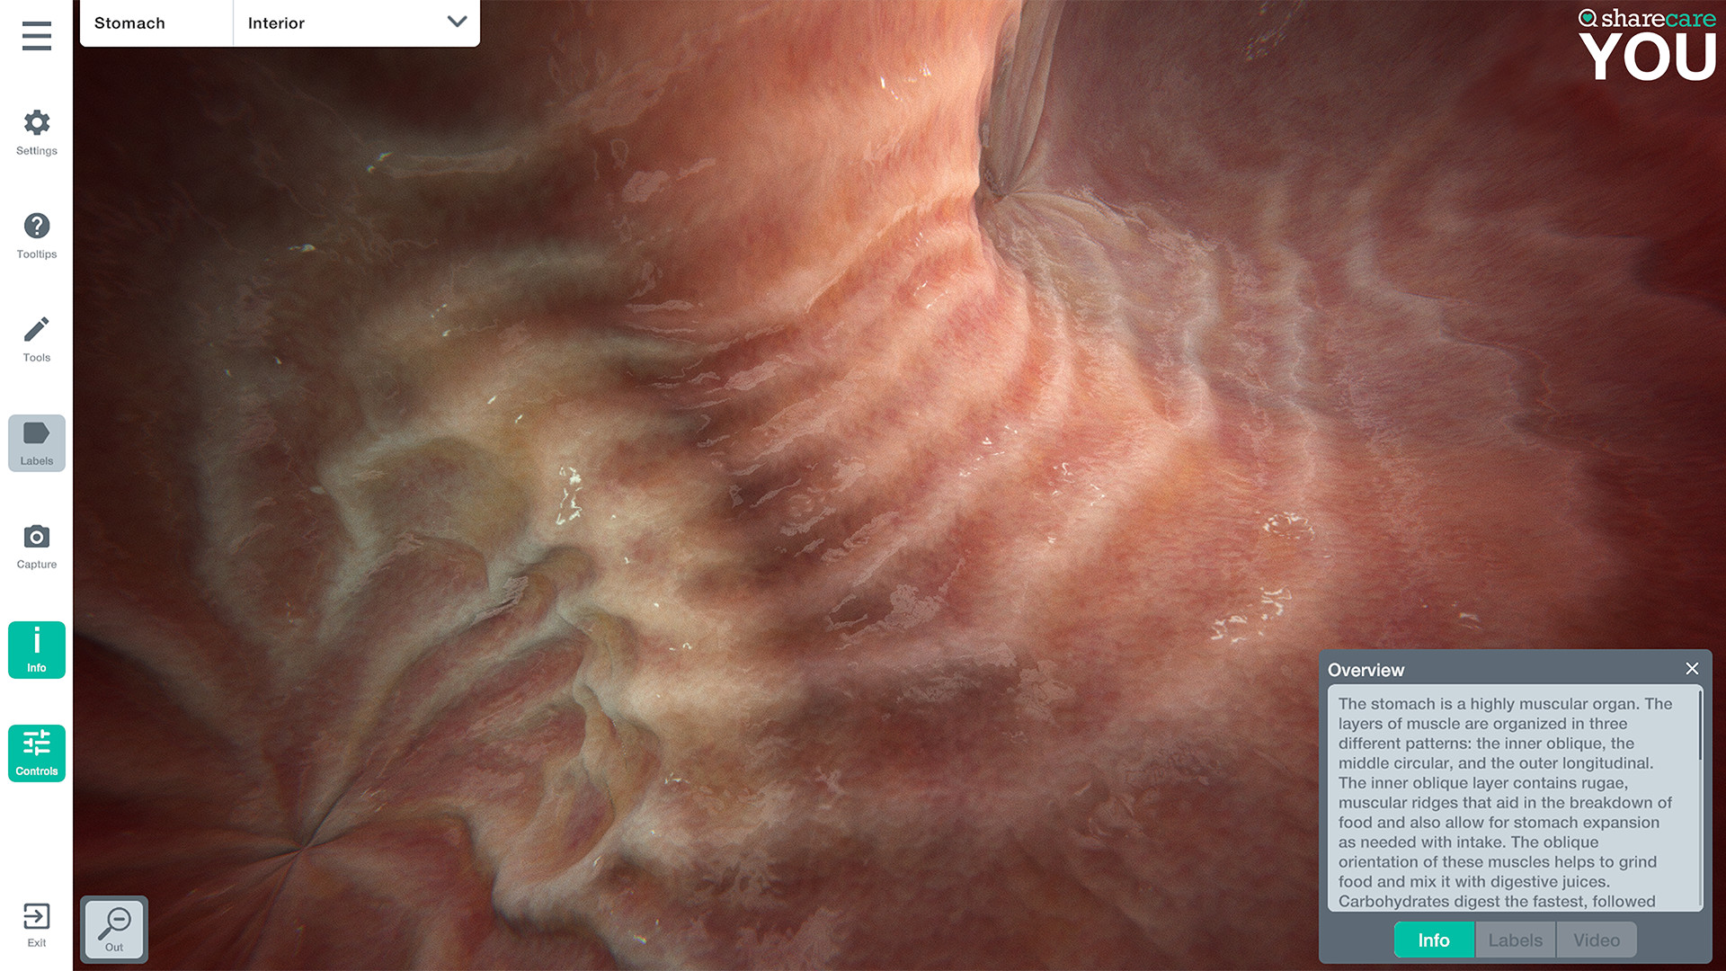Select the Video tab in Overview panel
This screenshot has height=971, width=1726.
(x=1596, y=940)
